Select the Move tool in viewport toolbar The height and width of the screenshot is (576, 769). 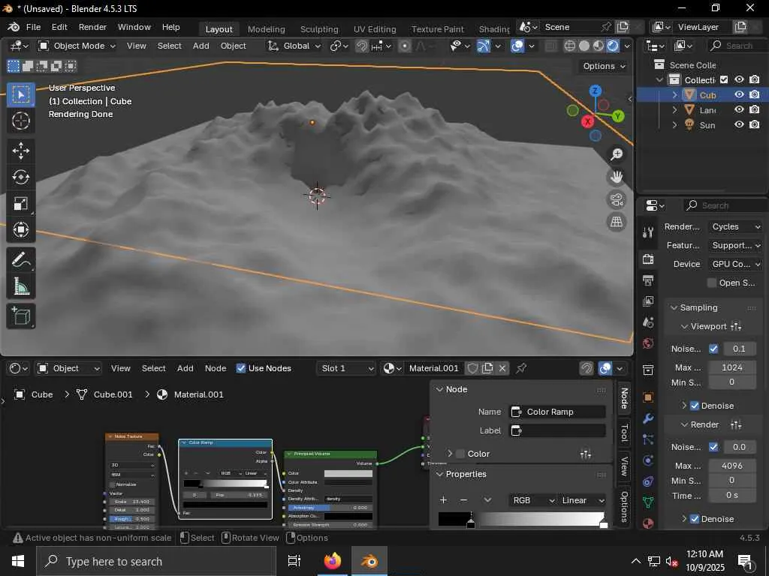(x=21, y=150)
